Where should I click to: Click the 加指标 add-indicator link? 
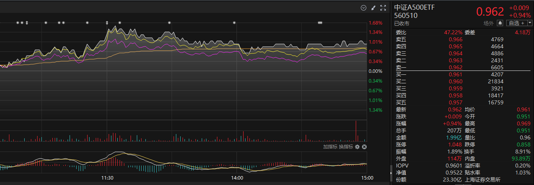click(330, 147)
